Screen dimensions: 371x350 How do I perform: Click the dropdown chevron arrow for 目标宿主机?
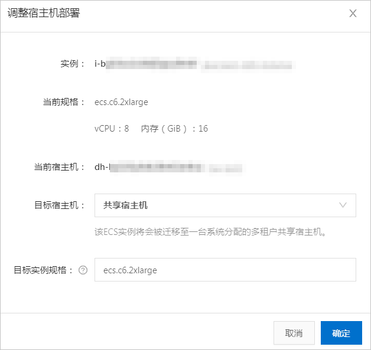click(x=343, y=205)
